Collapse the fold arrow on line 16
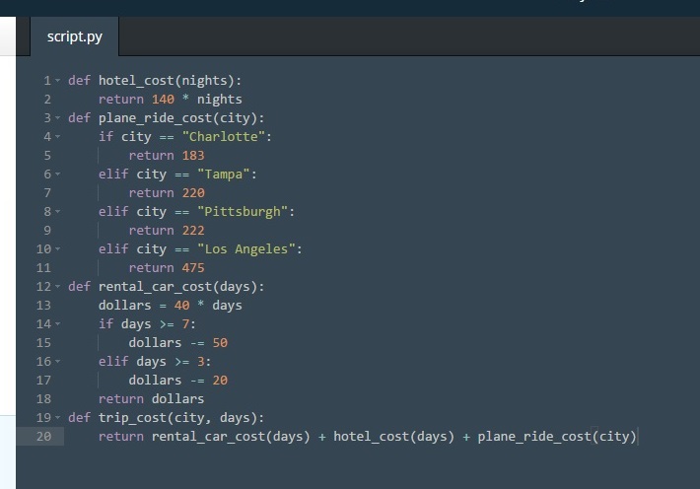Viewport: 700px width, 489px height. tap(58, 362)
